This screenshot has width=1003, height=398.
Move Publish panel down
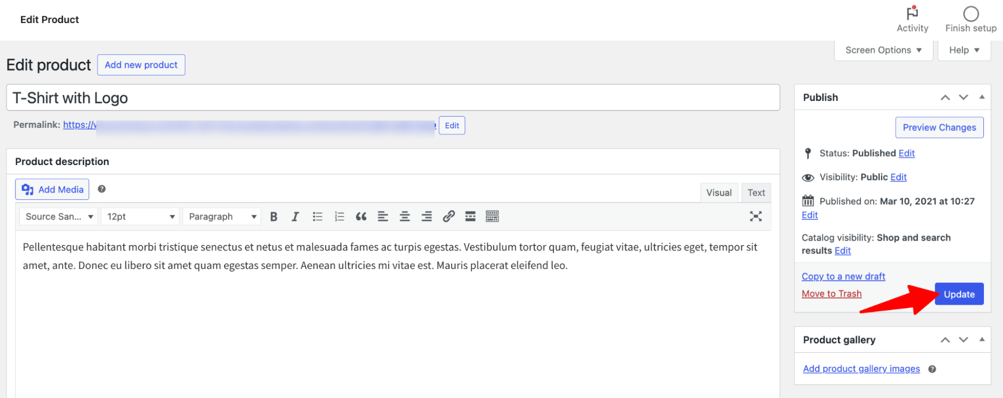(963, 97)
